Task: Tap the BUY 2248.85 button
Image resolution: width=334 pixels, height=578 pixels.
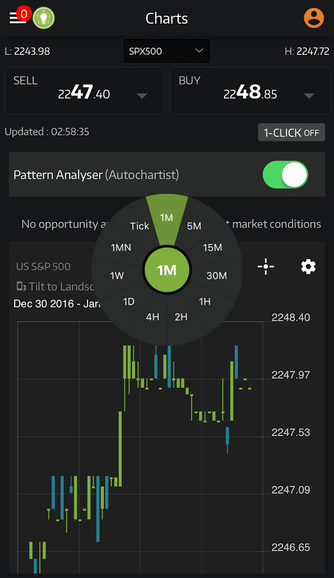Action: pos(251,91)
